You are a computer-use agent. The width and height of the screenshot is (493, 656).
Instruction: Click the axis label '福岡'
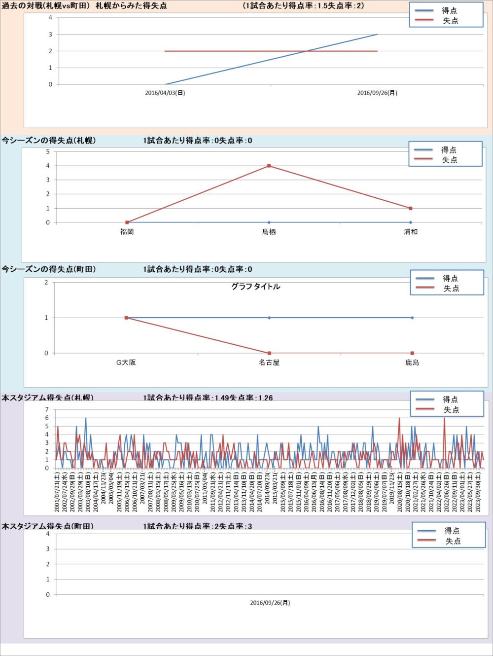tap(127, 232)
